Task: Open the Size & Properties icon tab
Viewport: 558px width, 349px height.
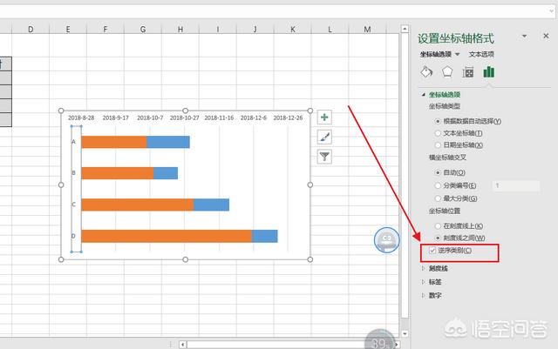Action: pyautogui.click(x=468, y=71)
